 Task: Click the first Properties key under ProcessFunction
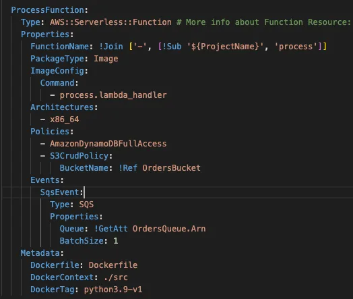[45, 34]
